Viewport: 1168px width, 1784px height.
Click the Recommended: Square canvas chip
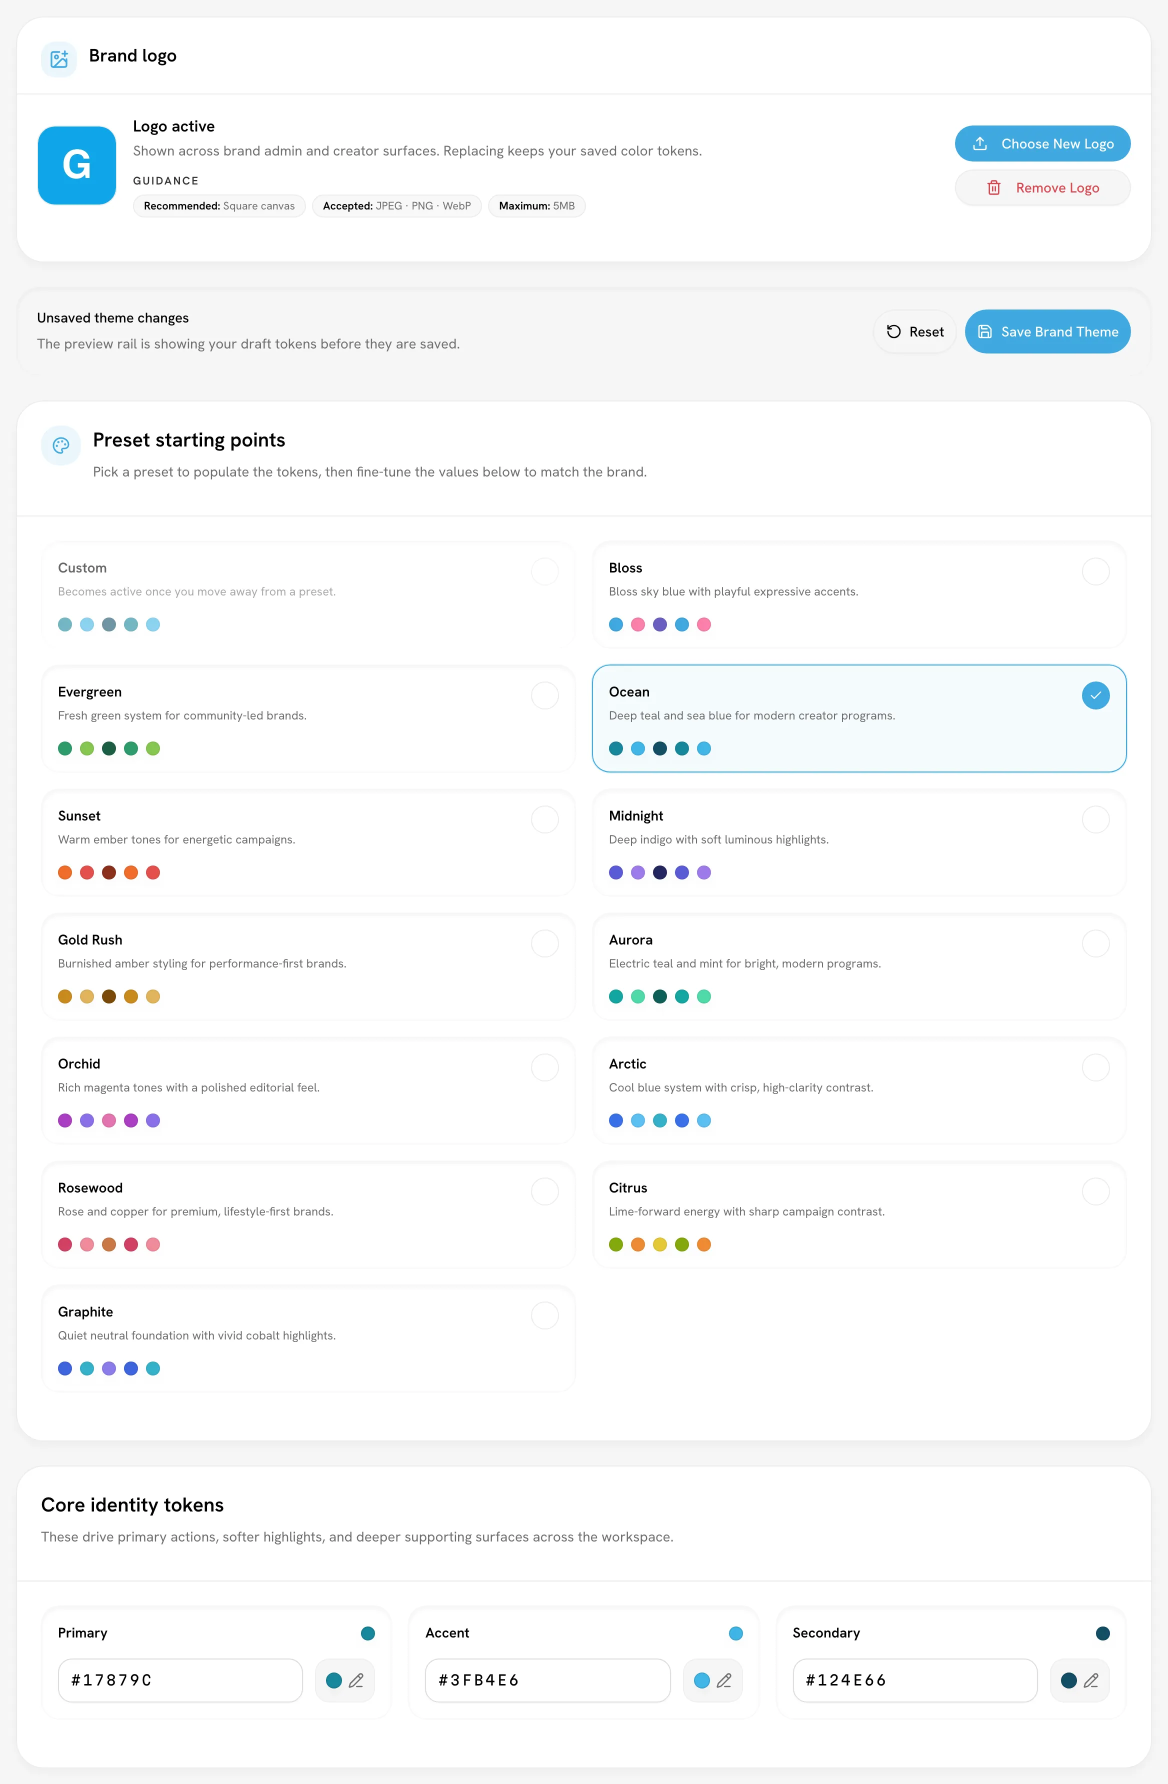(x=219, y=206)
